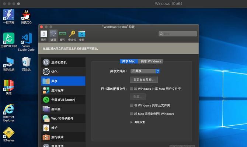Click the disabled 配置... button
The height and width of the screenshot is (147, 247).
pyautogui.click(x=138, y=97)
